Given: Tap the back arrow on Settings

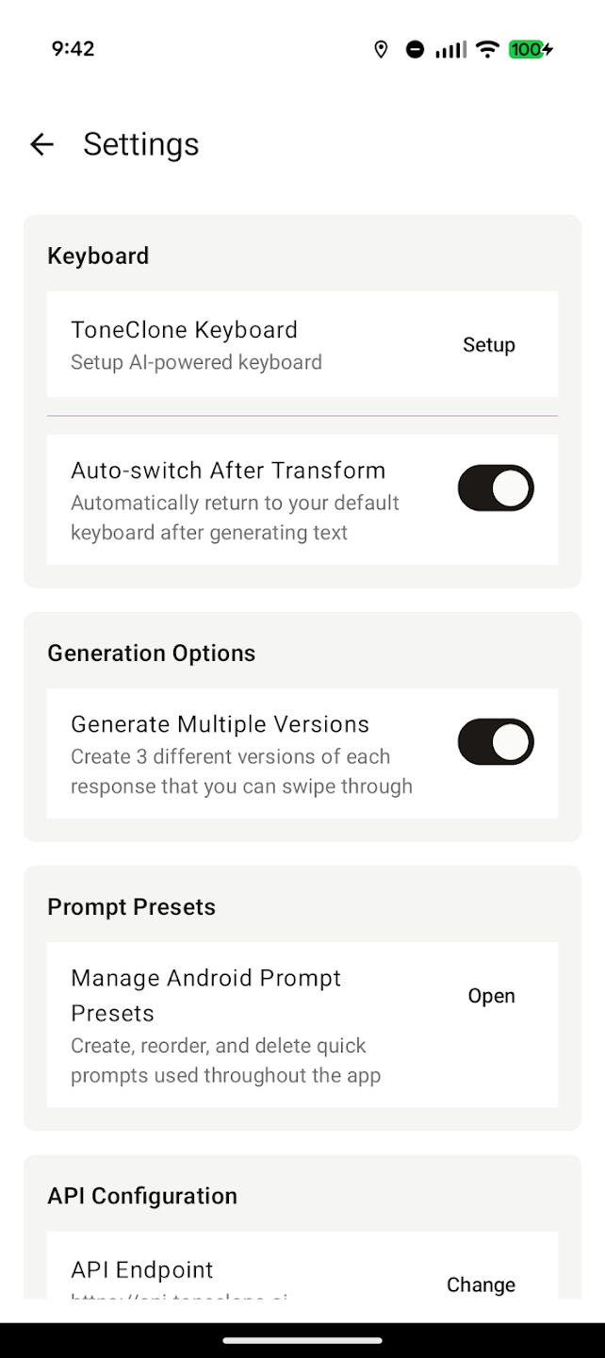Looking at the screenshot, I should (x=41, y=143).
